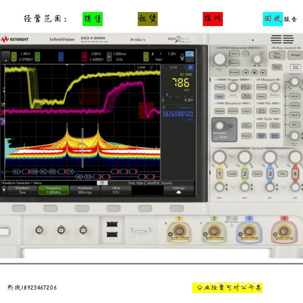Screen dimensions: 303x303
Task: Push the front panel power button
Action: [x=4, y=231]
